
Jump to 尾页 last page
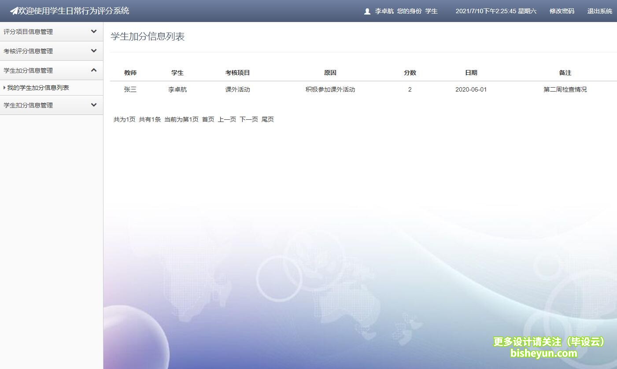pyautogui.click(x=268, y=119)
